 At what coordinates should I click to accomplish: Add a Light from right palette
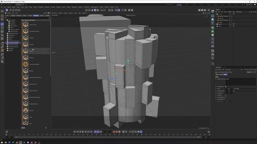tap(212, 58)
